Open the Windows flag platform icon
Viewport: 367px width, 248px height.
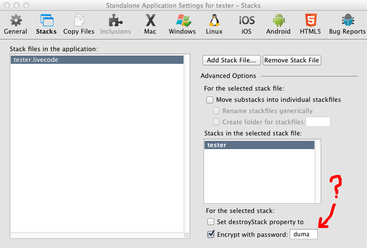tap(183, 20)
